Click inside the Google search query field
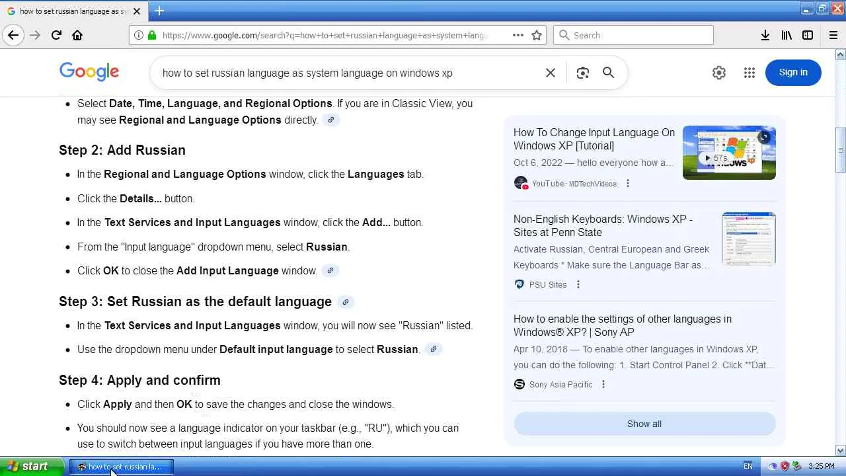 pos(350,73)
